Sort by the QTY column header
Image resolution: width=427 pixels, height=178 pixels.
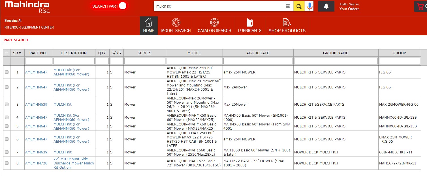tap(102, 53)
